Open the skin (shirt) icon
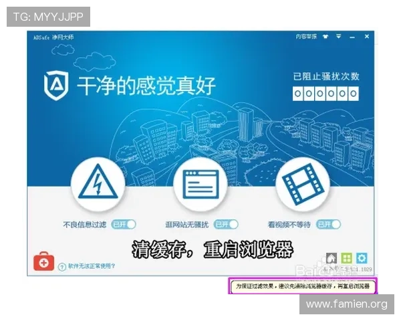This screenshot has height=321, width=401. tap(325, 37)
